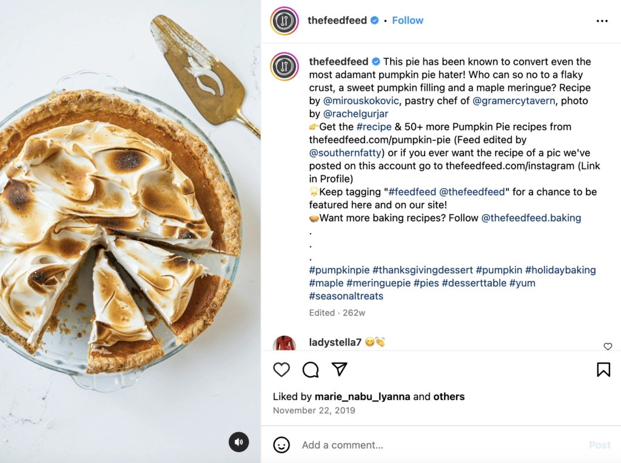Open the three-dot more options menu
Viewport: 621px width, 463px height.
point(602,21)
